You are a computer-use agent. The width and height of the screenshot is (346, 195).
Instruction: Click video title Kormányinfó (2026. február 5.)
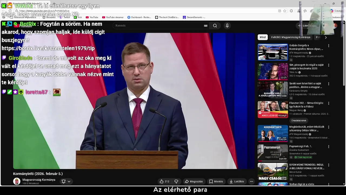coord(38,174)
